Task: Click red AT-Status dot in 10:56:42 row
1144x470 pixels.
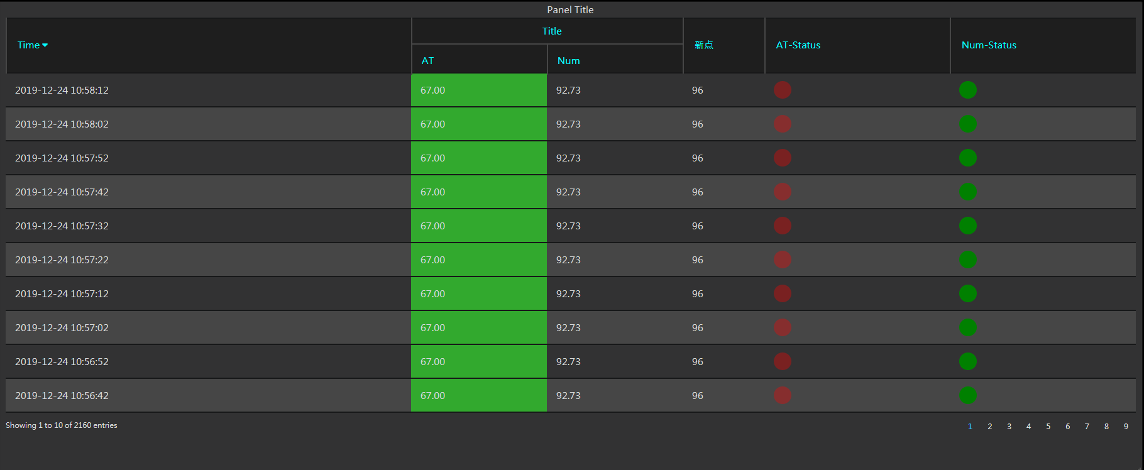Action: pyautogui.click(x=783, y=395)
